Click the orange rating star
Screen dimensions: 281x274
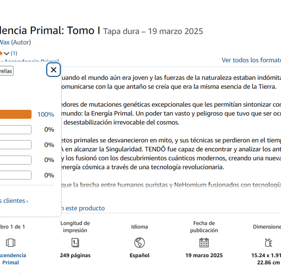point(1,53)
